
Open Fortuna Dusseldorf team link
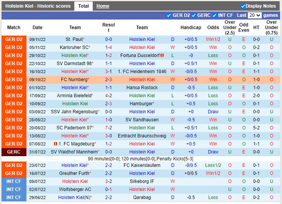tap(140, 55)
